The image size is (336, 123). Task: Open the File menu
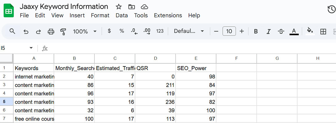click(24, 15)
